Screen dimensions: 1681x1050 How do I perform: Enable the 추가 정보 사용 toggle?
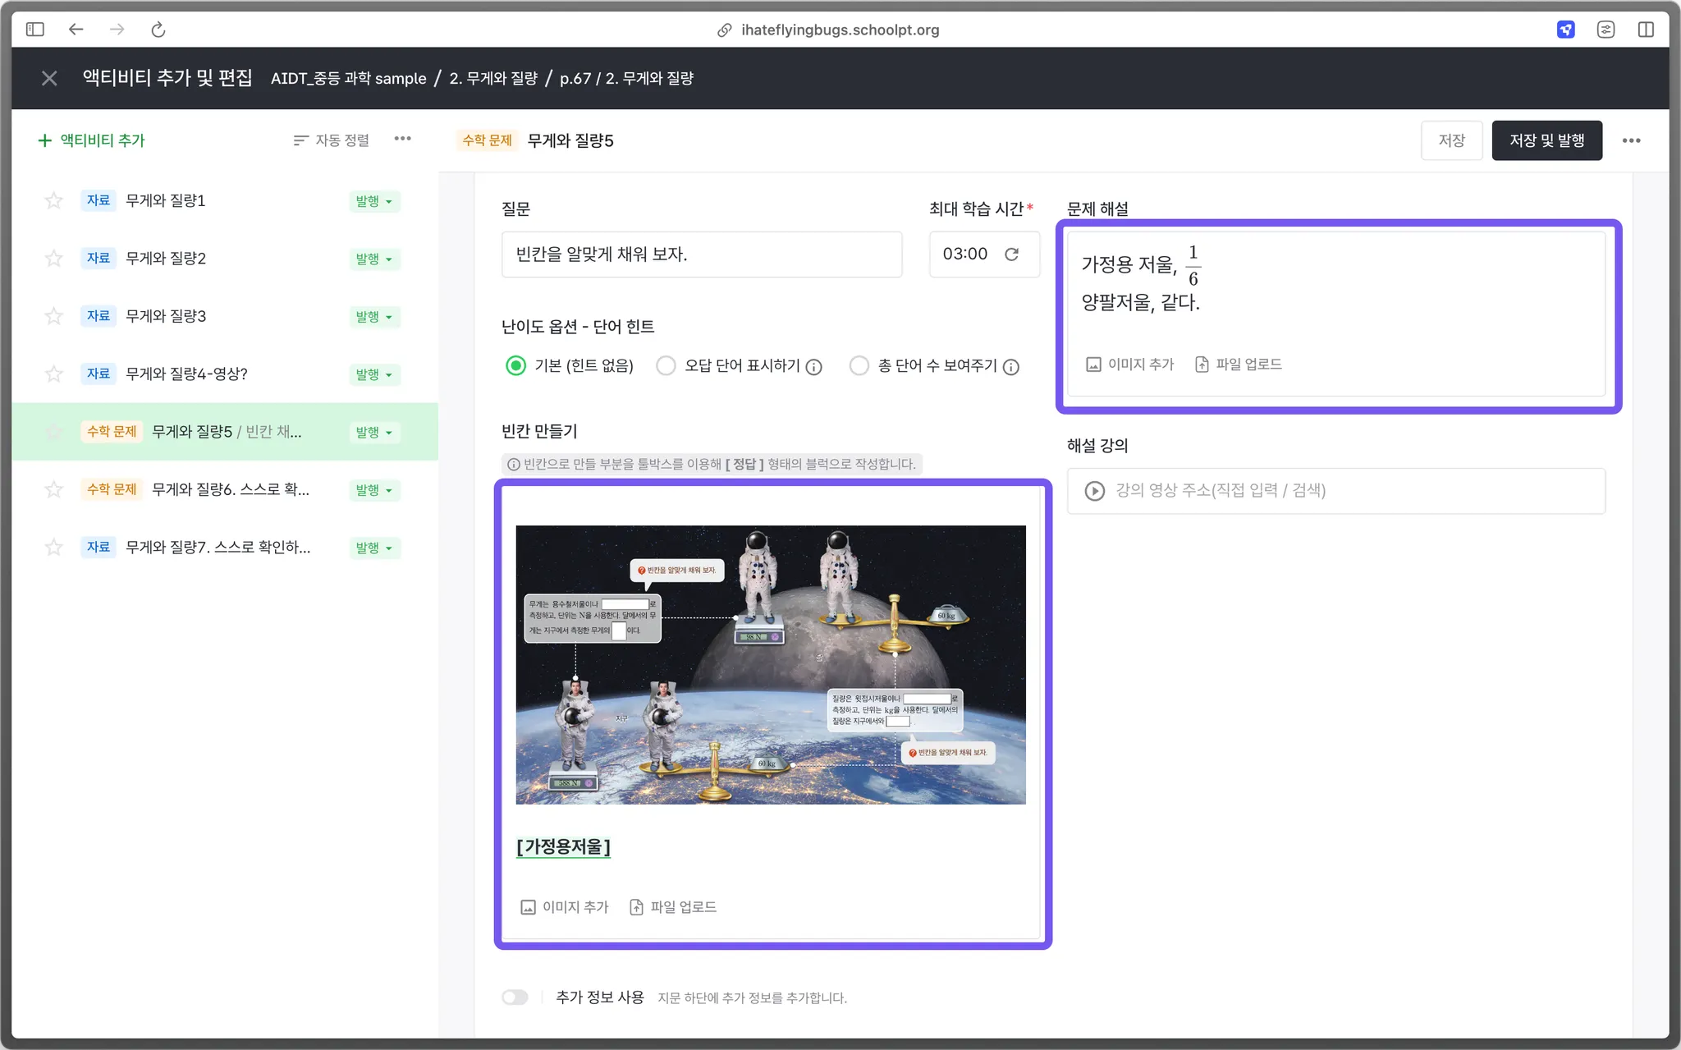point(515,997)
